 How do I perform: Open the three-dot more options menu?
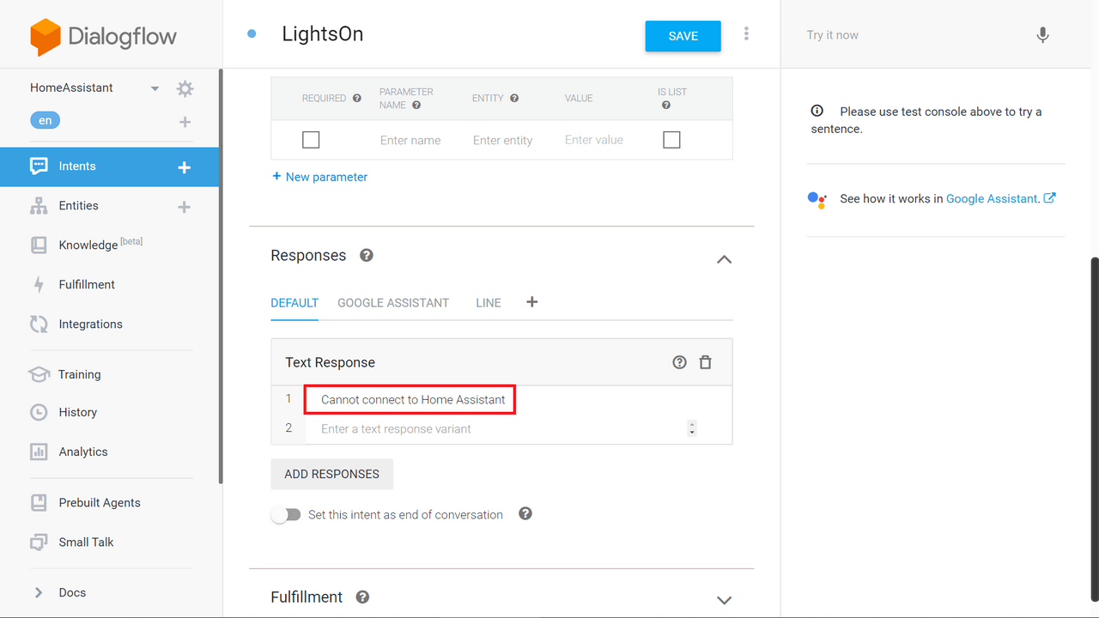tap(746, 33)
